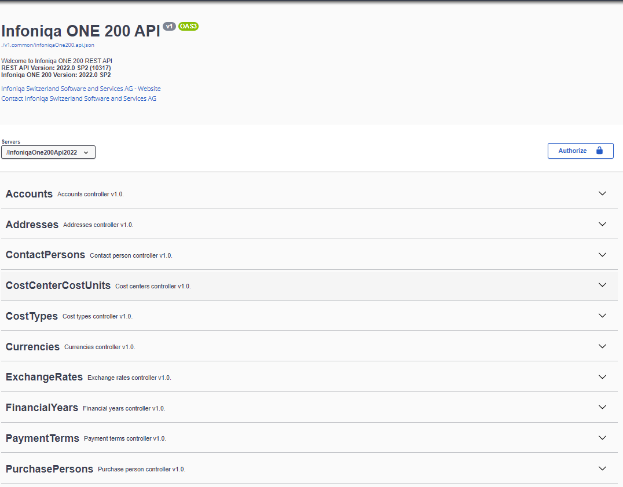Image resolution: width=623 pixels, height=487 pixels.
Task: Expand the Addresses section chevron
Action: [x=602, y=224]
